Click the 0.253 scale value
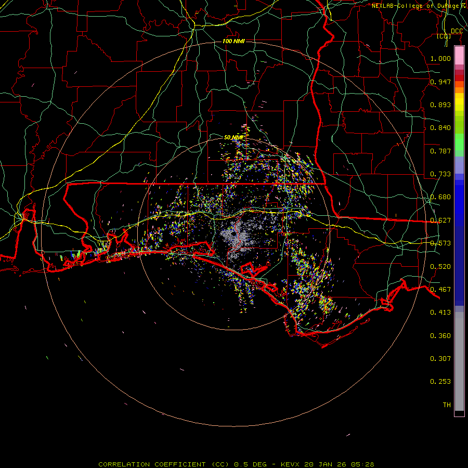The height and width of the screenshot is (468, 468). tap(440, 382)
